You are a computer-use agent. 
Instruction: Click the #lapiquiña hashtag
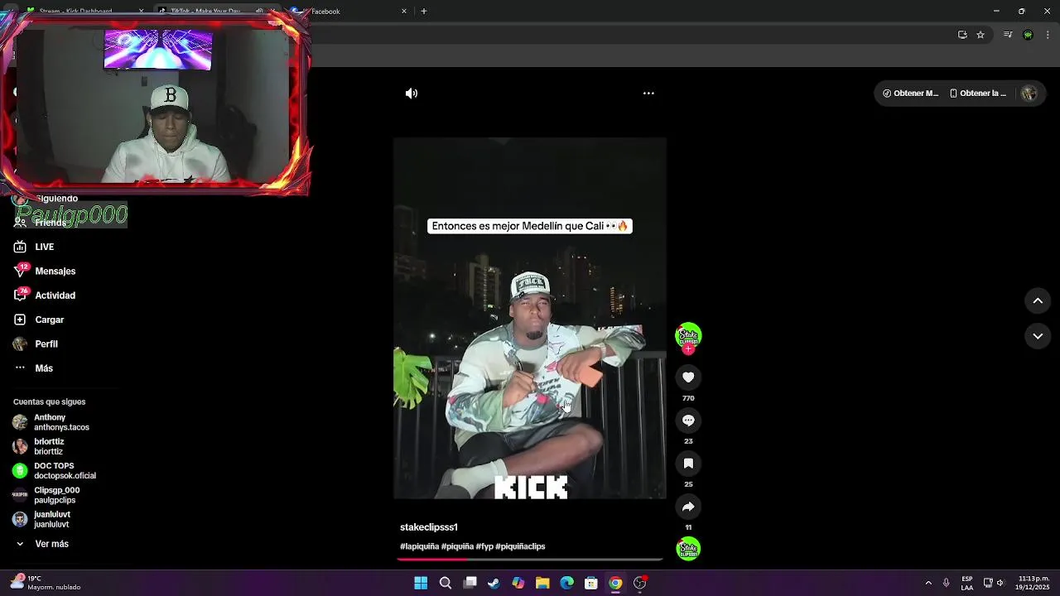point(419,546)
